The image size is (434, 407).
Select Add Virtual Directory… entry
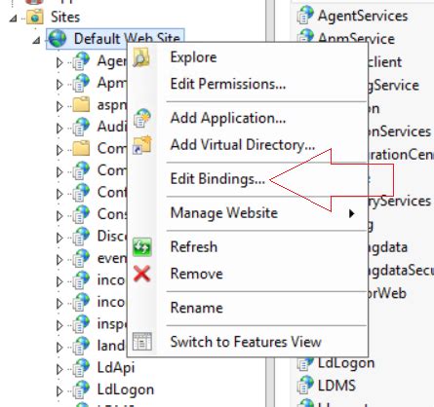(243, 145)
